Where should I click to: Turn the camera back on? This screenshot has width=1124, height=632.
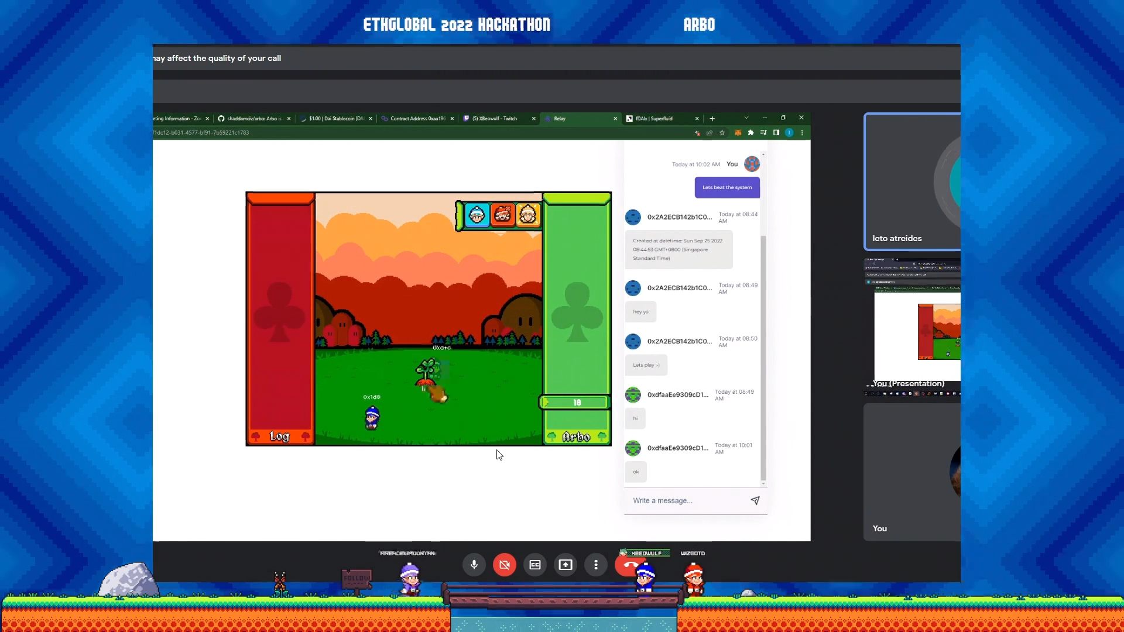tap(505, 565)
